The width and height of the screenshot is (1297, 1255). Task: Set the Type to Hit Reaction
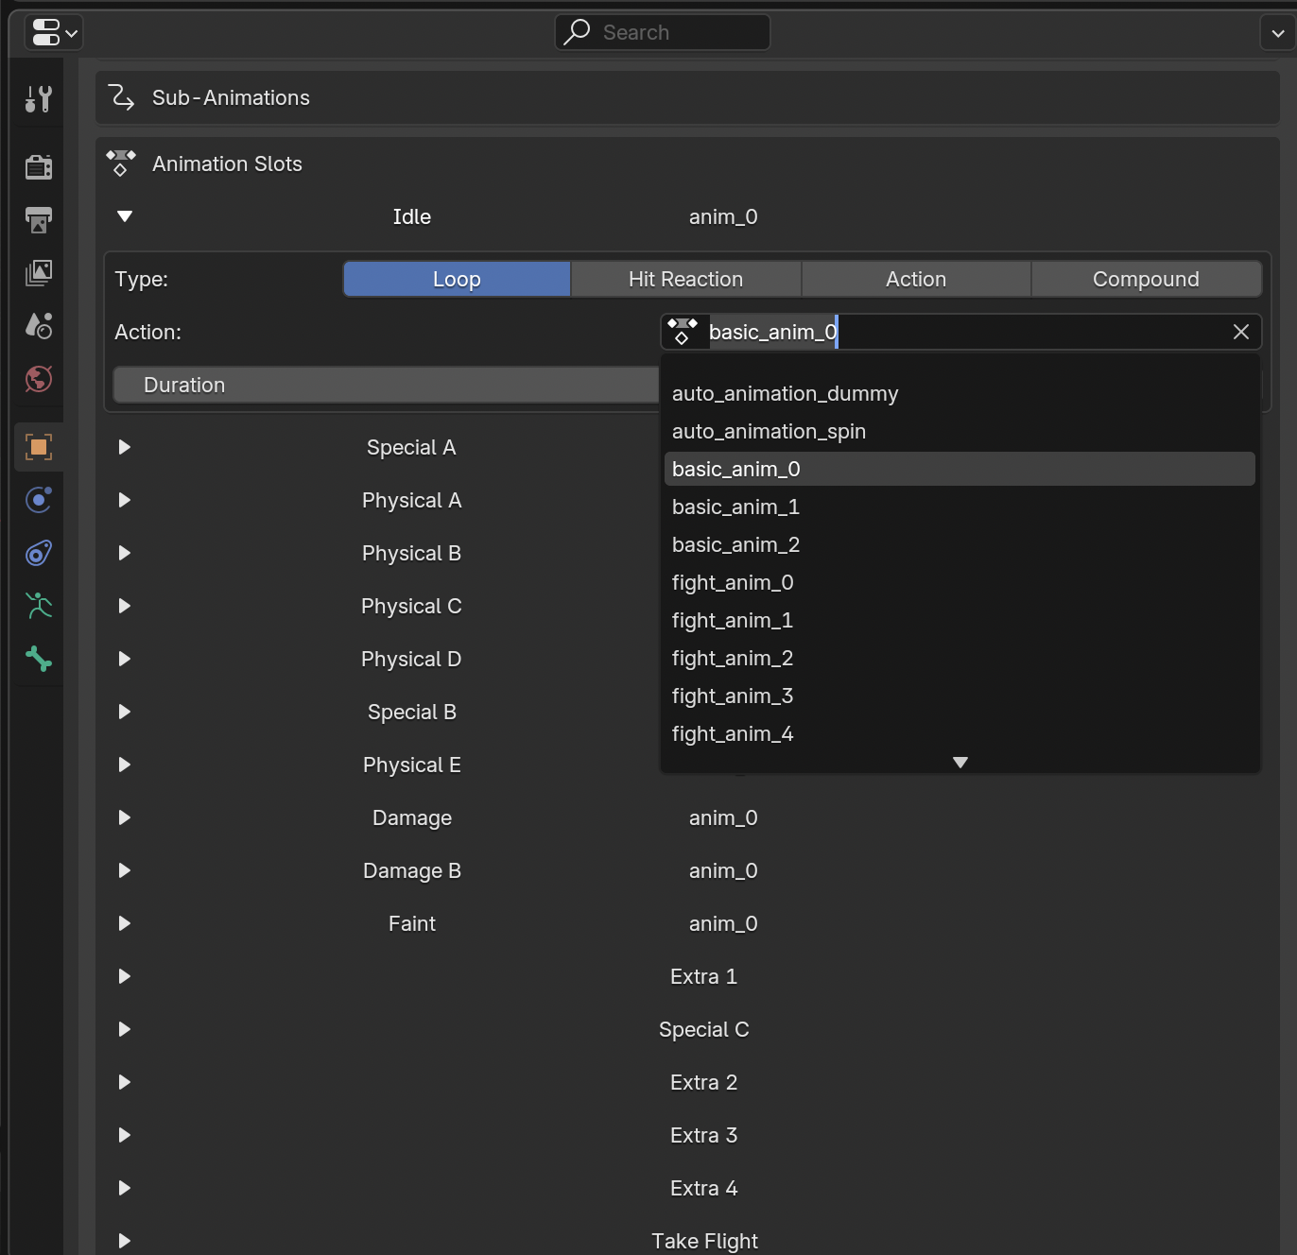tap(686, 279)
